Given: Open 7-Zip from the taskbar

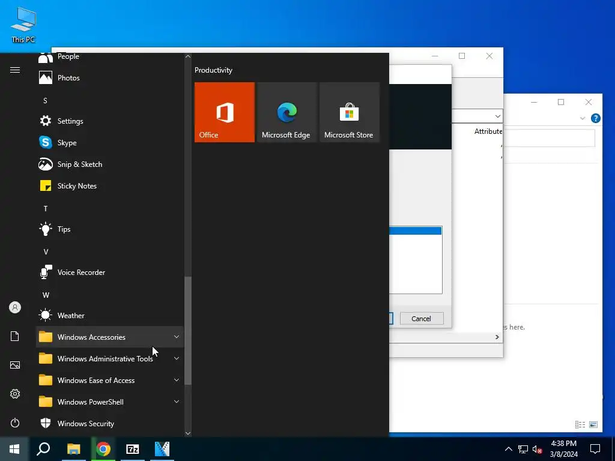Looking at the screenshot, I should 133,449.
